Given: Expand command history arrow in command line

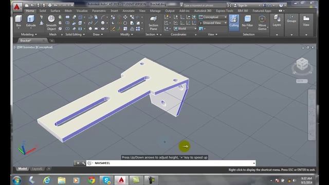Looking at the screenshot, I should (x=253, y=163).
